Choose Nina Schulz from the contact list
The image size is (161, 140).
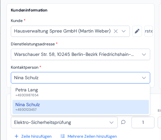[81, 107]
